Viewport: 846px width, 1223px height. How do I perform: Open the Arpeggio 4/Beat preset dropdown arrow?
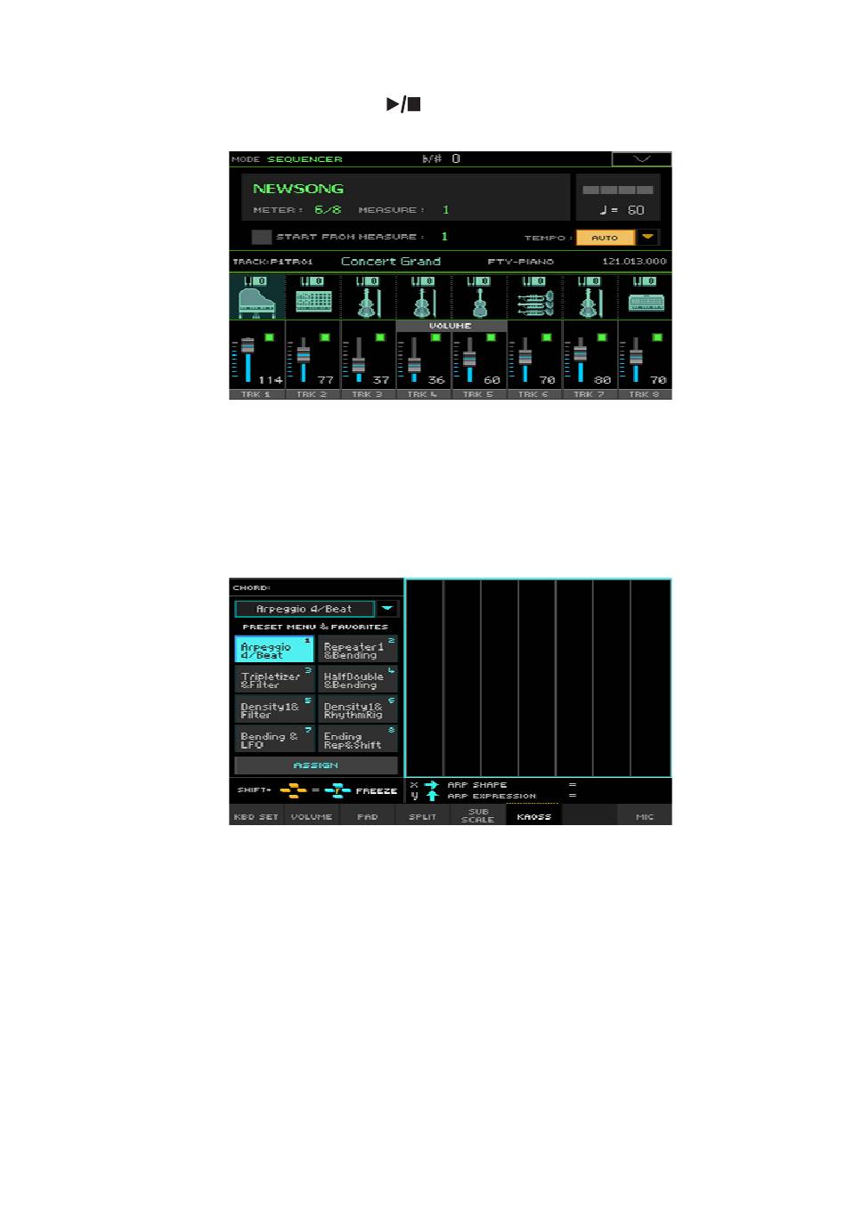coord(387,609)
